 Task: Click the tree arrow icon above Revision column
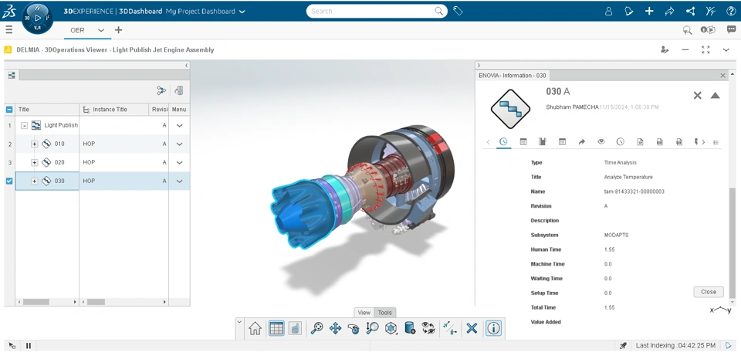(161, 90)
